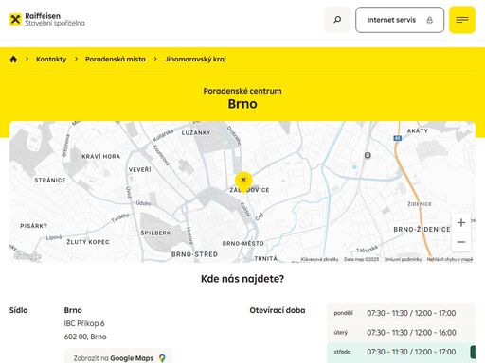
Task: Click the Kde nás najdete? heading
Action: [x=242, y=279]
